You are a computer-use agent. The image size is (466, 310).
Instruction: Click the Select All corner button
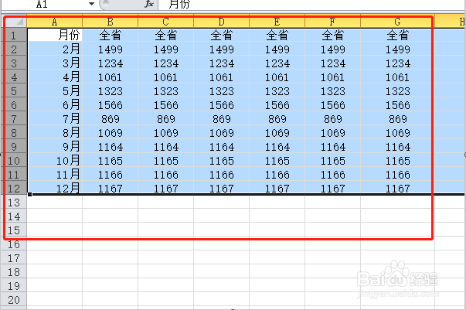coord(14,22)
